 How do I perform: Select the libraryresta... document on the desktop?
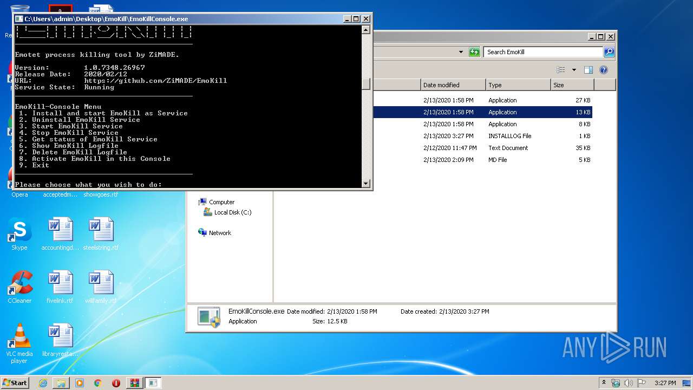pos(60,340)
